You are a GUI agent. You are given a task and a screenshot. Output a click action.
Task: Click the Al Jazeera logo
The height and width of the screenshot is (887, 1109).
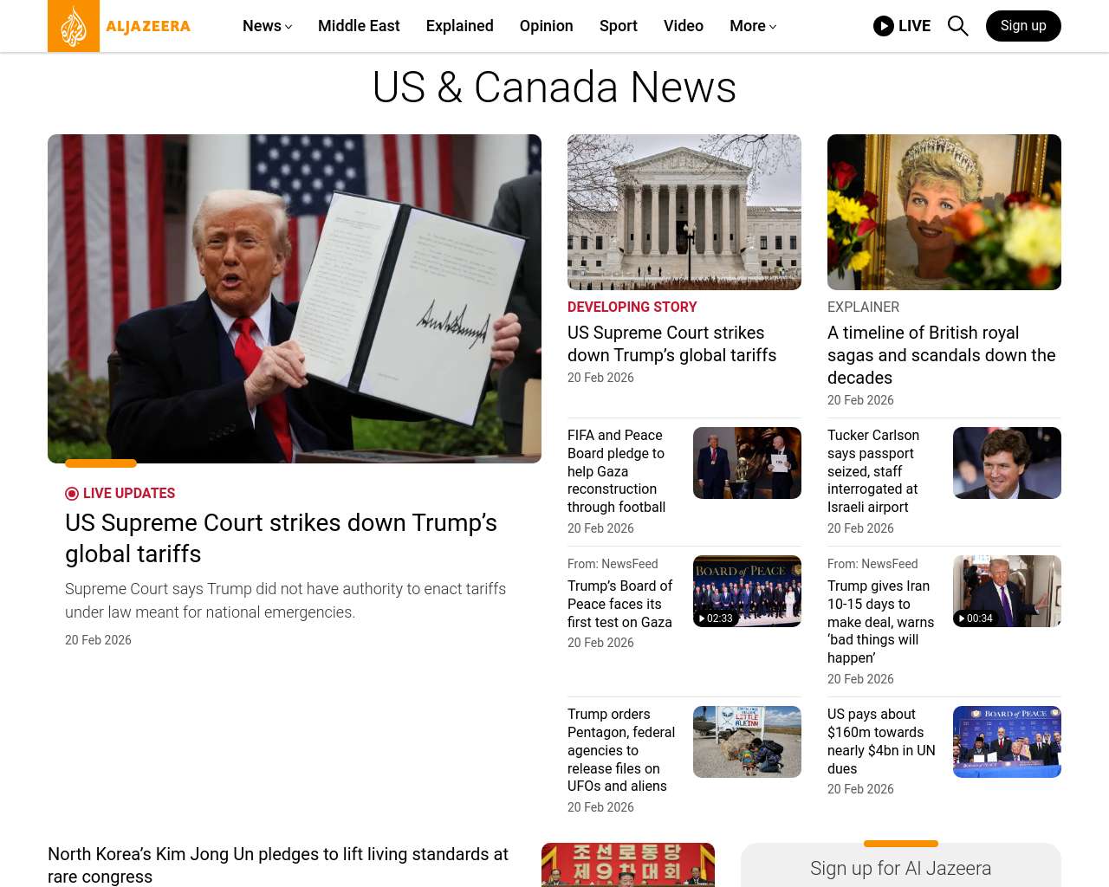[x=120, y=26]
